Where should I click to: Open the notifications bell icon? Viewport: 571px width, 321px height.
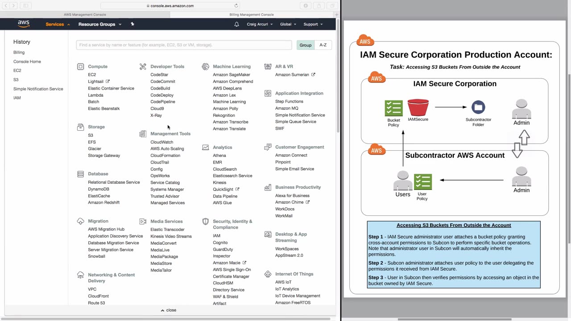click(236, 24)
